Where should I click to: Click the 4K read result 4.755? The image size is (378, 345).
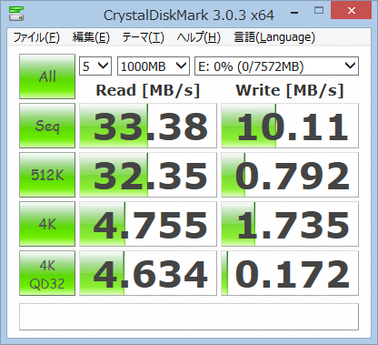tap(148, 224)
